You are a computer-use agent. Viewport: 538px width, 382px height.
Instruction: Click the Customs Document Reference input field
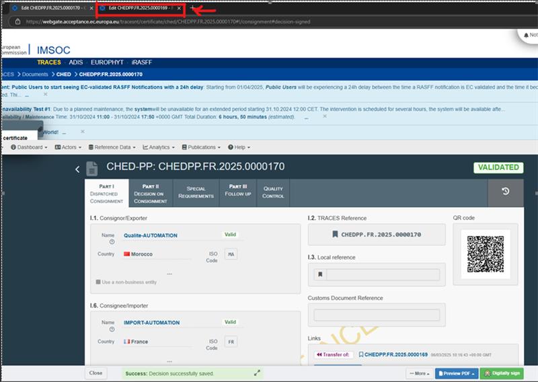point(377,315)
